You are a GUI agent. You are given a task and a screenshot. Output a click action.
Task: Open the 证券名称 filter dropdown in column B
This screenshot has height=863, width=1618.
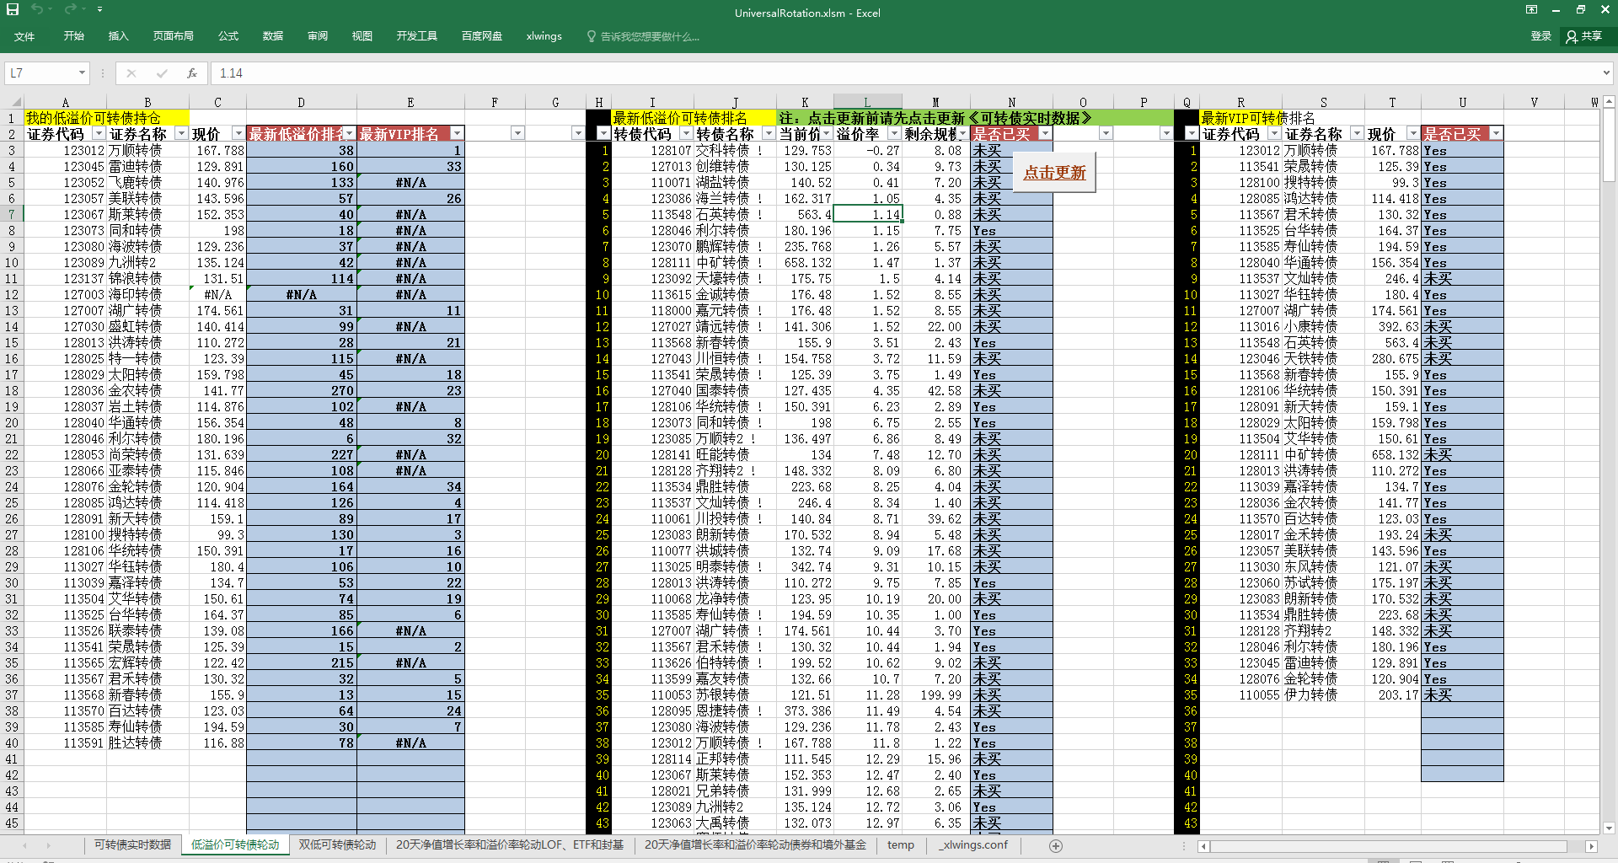tap(181, 134)
